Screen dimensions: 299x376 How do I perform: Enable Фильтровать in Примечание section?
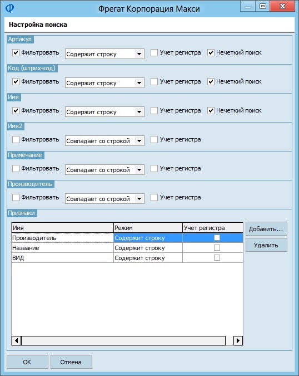16,169
